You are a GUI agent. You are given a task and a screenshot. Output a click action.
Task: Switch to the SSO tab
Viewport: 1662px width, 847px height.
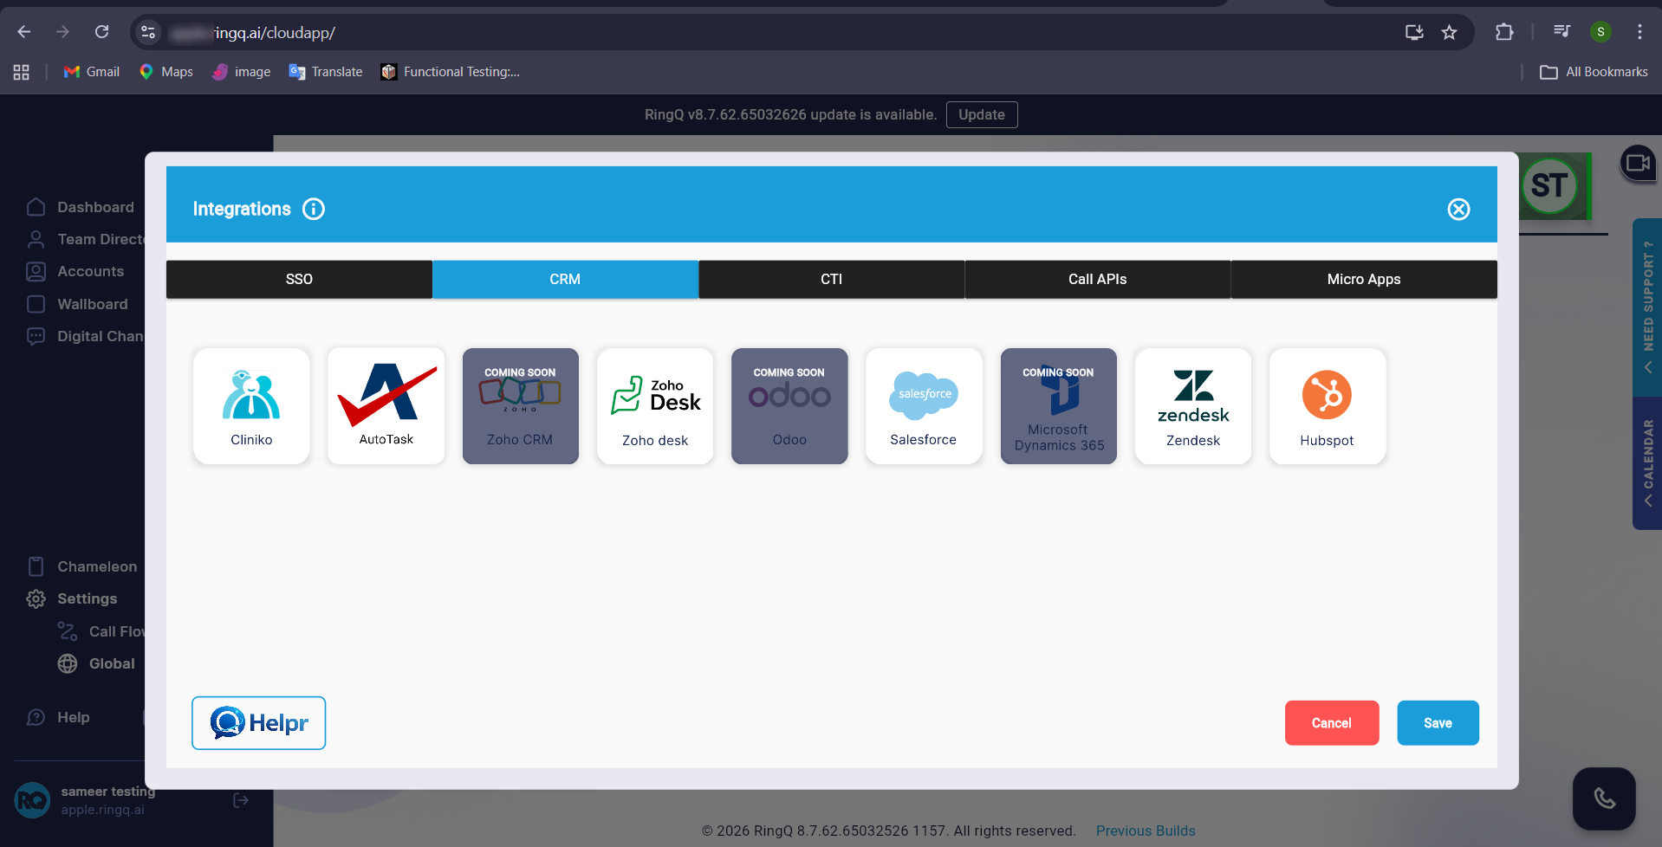click(x=299, y=280)
